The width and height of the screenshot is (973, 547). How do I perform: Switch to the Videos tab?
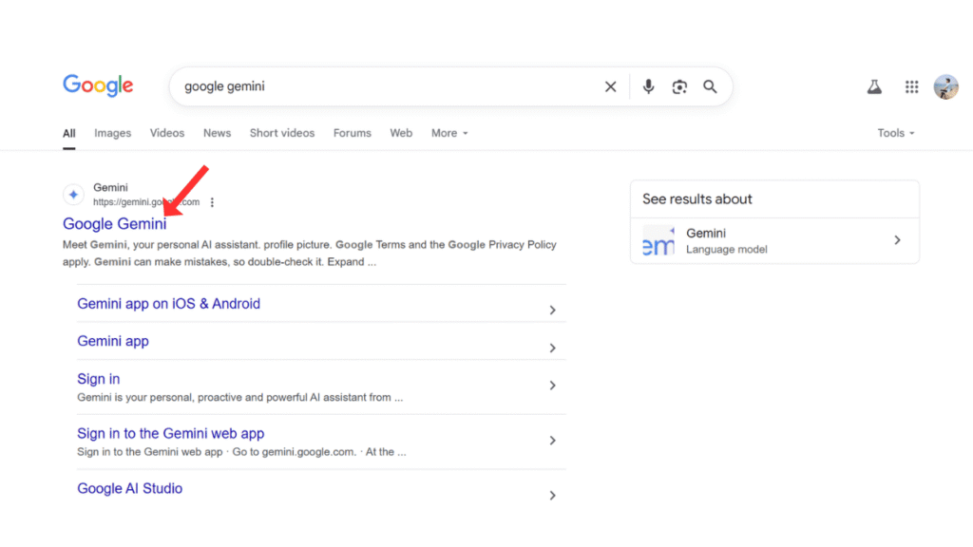tap(167, 133)
